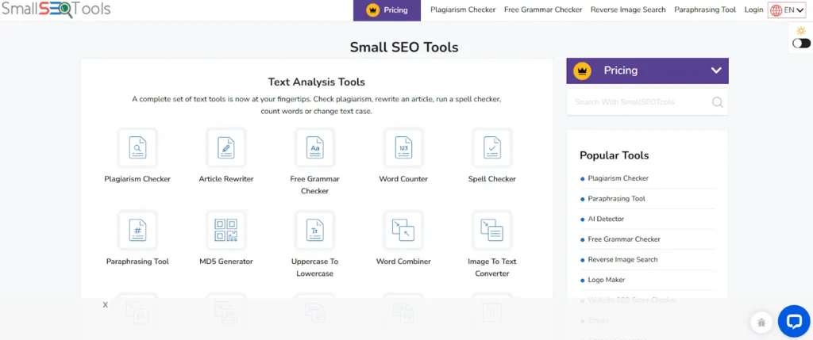Click the globe language icon
Viewport: 813px width, 340px height.
(776, 10)
